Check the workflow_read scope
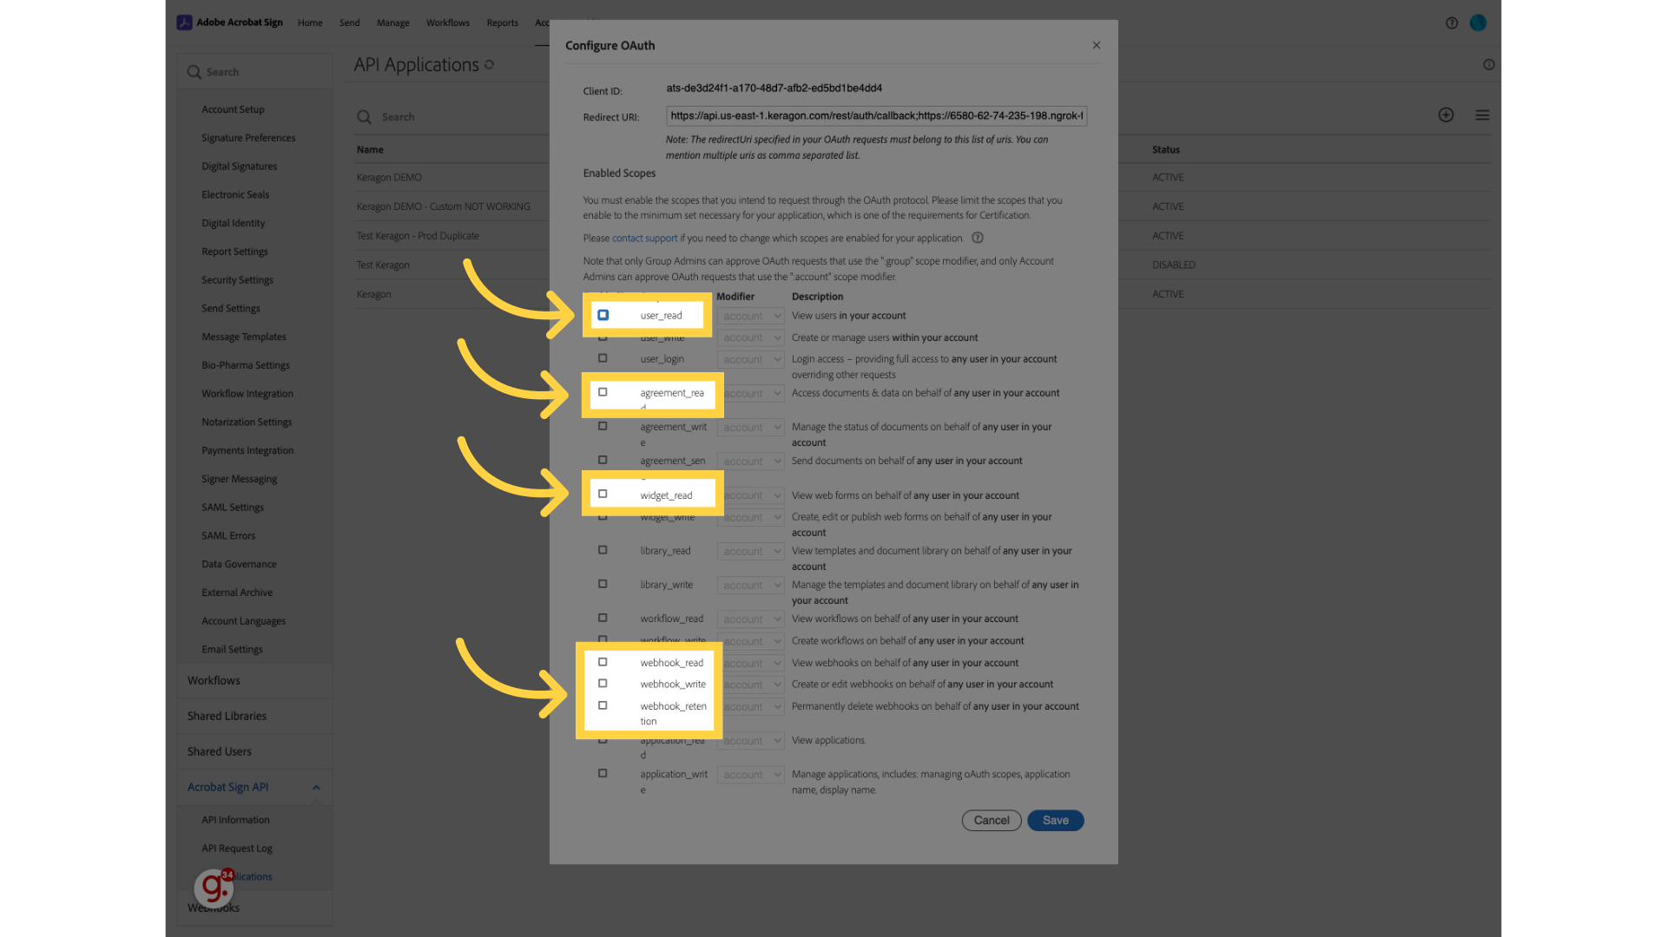The image size is (1667, 937). 603,618
